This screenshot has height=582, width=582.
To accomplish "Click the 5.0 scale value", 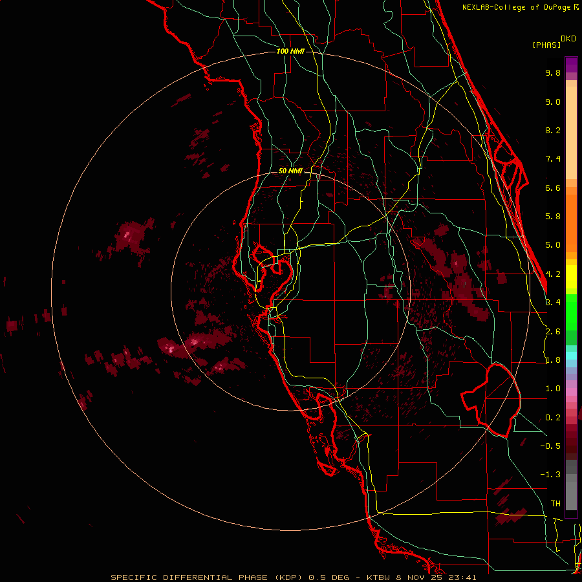I will pos(553,245).
